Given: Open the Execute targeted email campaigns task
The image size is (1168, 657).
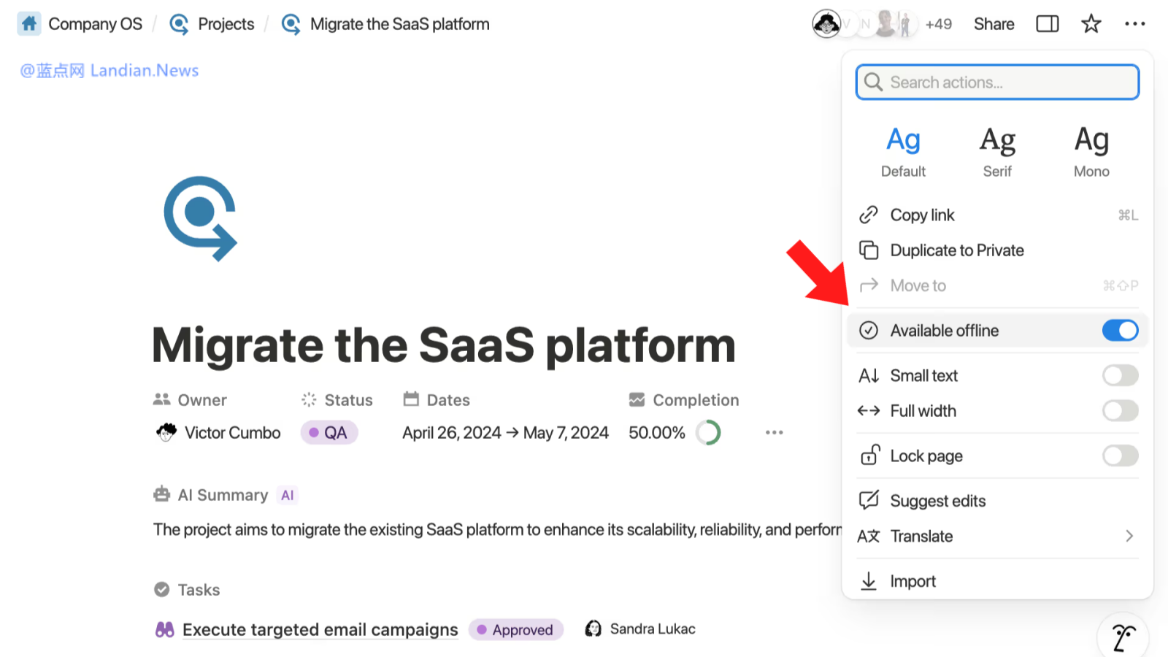Looking at the screenshot, I should (x=320, y=630).
